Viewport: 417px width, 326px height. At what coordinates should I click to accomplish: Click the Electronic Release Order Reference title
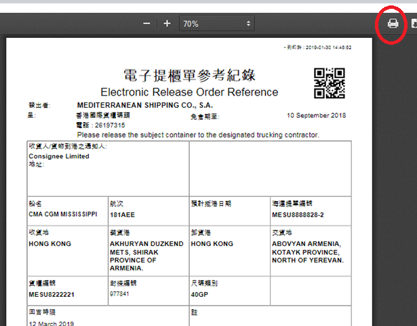coord(189,92)
